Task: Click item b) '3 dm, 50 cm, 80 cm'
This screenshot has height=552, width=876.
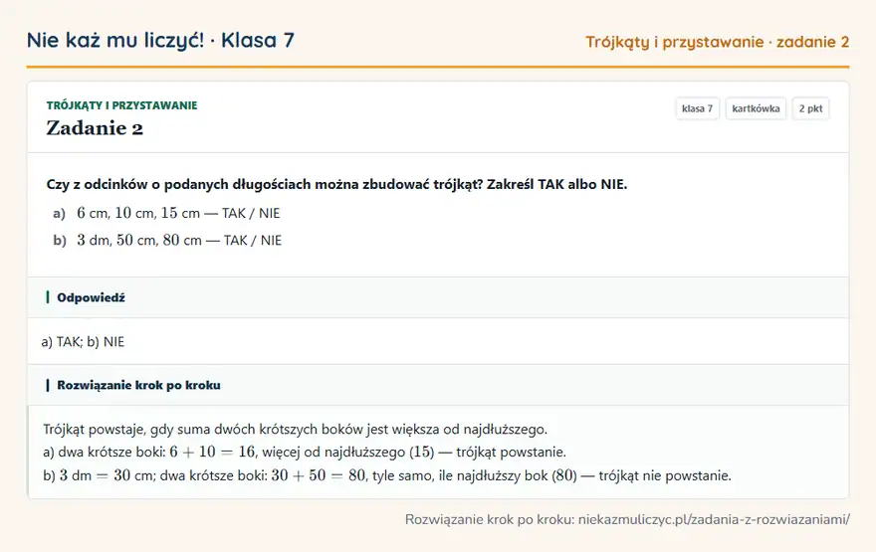Action: (167, 241)
